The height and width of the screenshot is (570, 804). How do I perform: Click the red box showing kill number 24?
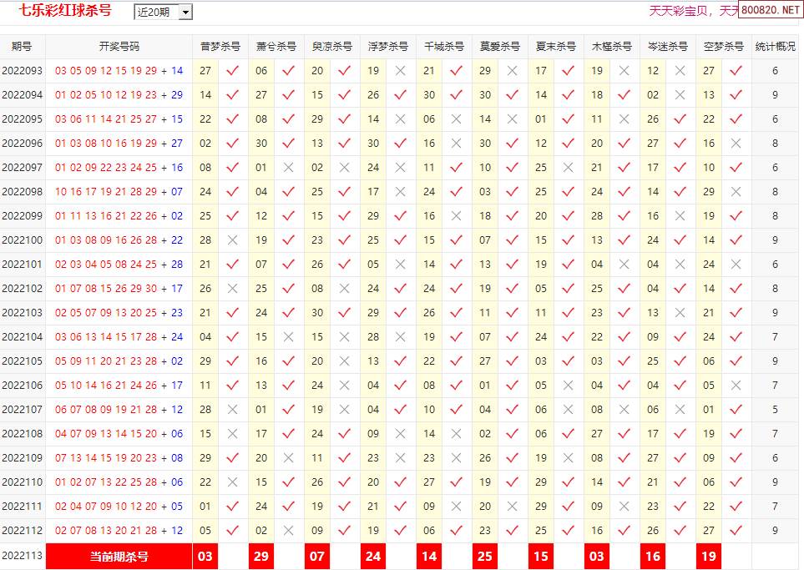(372, 556)
